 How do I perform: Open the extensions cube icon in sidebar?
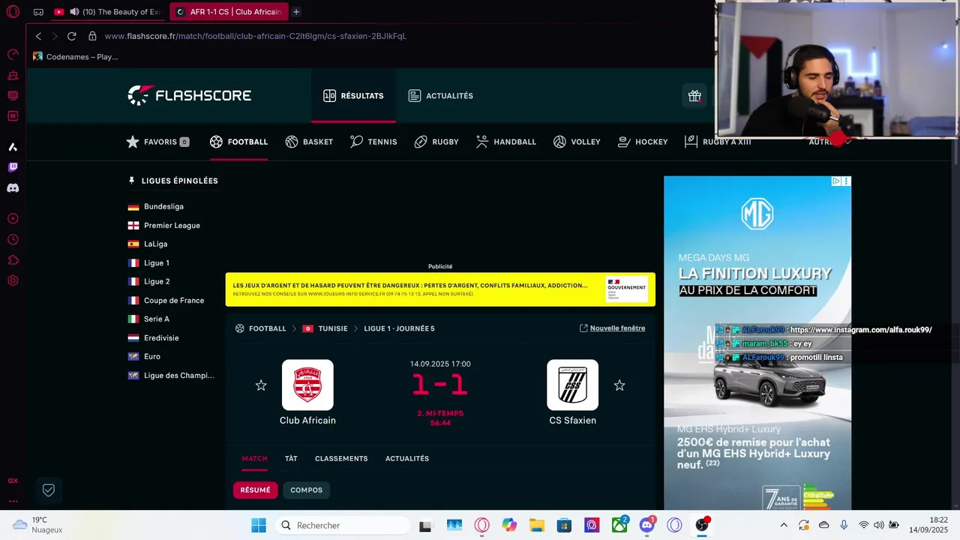[x=13, y=260]
